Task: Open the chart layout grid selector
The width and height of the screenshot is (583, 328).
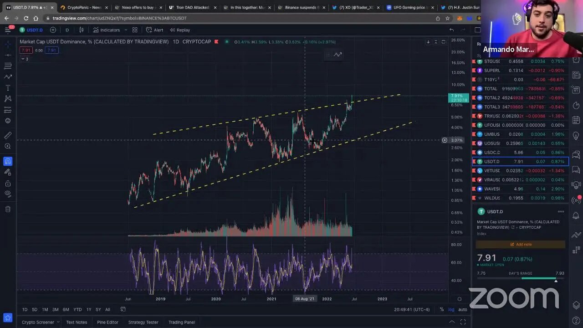Action: pyautogui.click(x=135, y=30)
